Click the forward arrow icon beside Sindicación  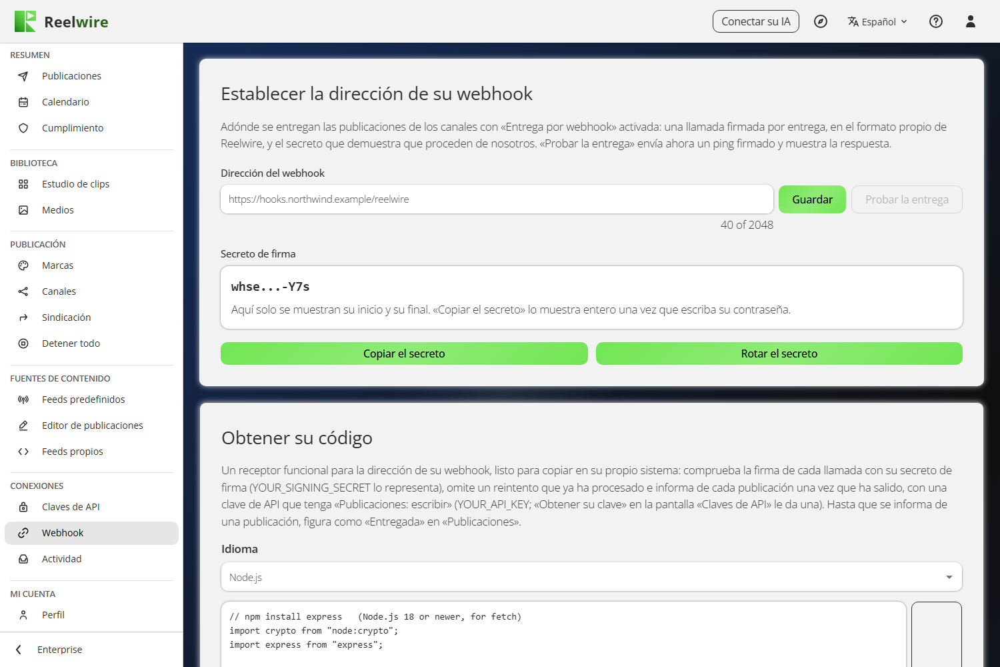coord(23,317)
